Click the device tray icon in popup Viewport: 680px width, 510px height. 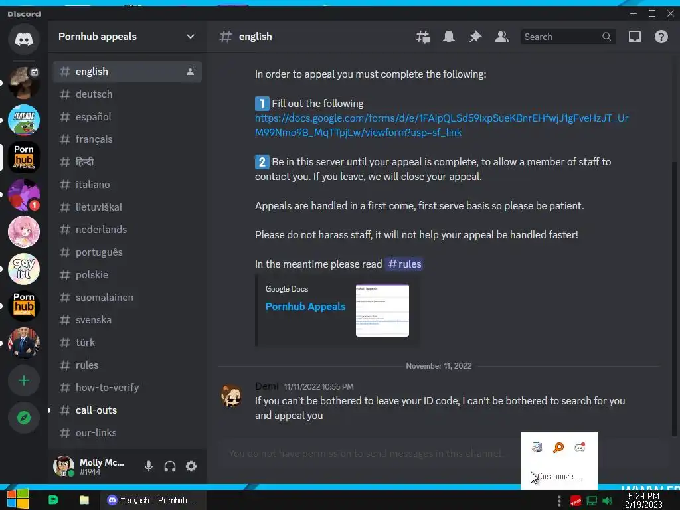[537, 447]
